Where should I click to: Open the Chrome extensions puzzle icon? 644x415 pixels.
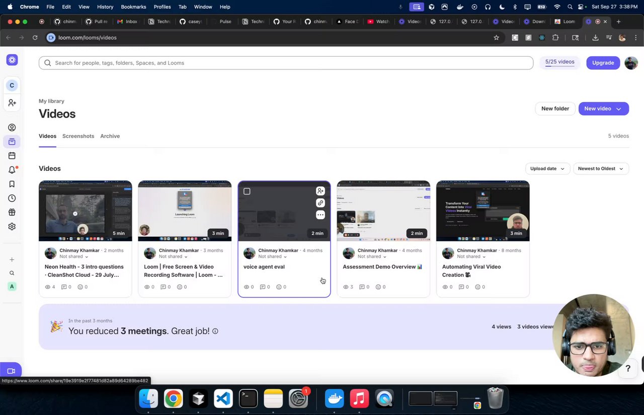(555, 38)
